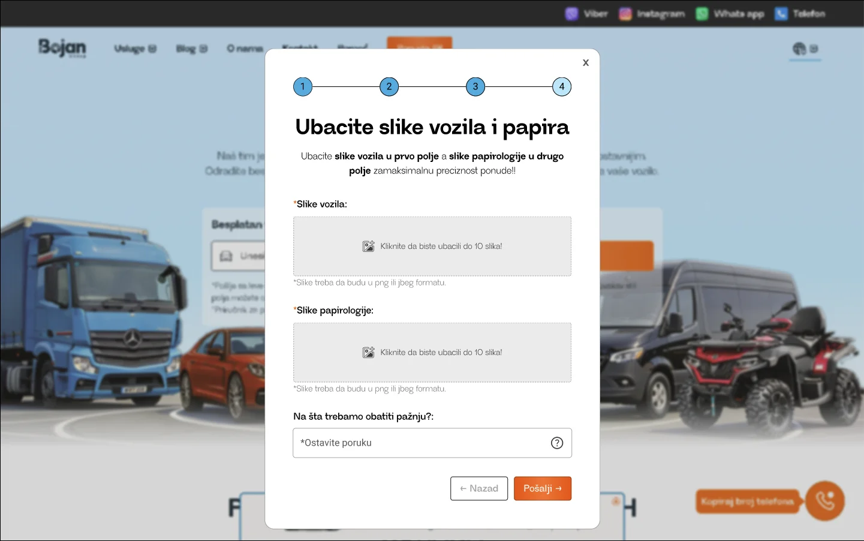Screen dimensions: 864x541
Task: Click the "Na šta trebamo obatiti pažnju?:" label
Action: (363, 416)
